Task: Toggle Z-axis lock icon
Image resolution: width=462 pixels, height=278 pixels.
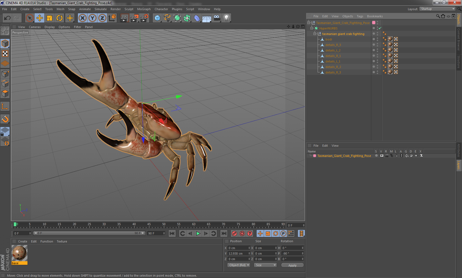Action: coord(102,18)
